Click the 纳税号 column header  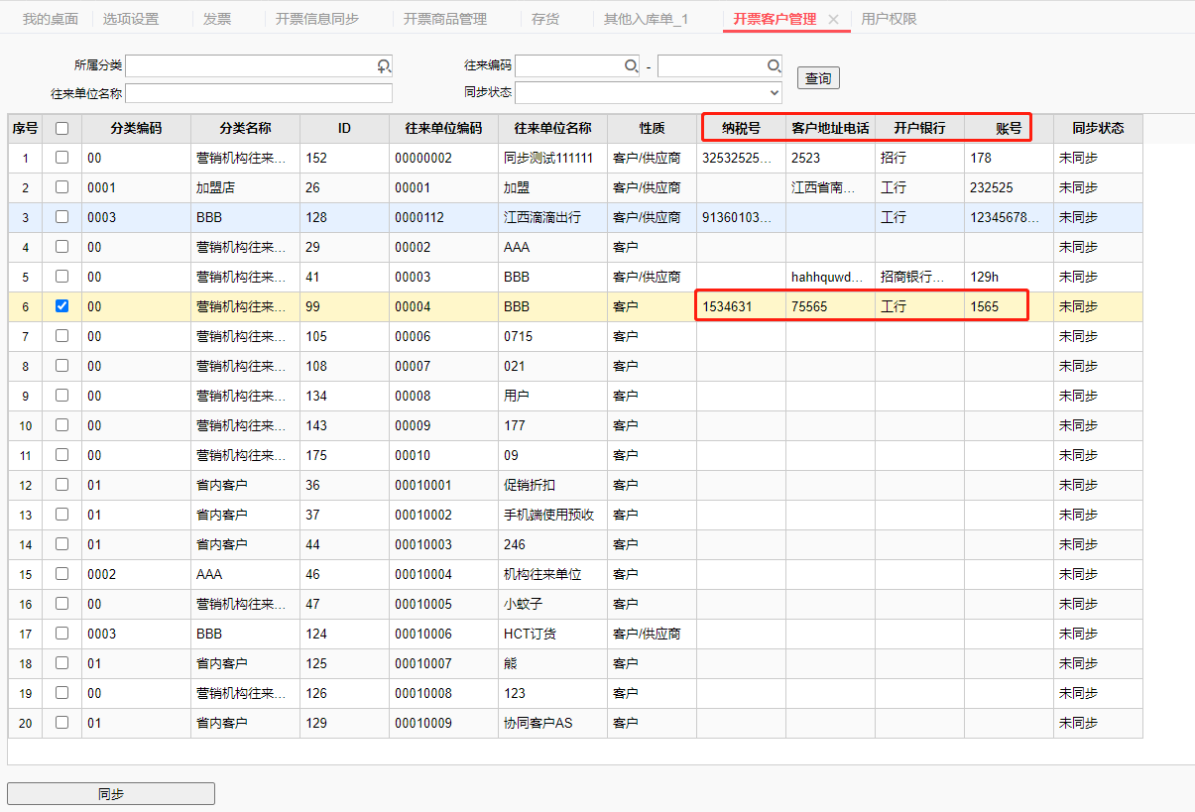pos(741,128)
